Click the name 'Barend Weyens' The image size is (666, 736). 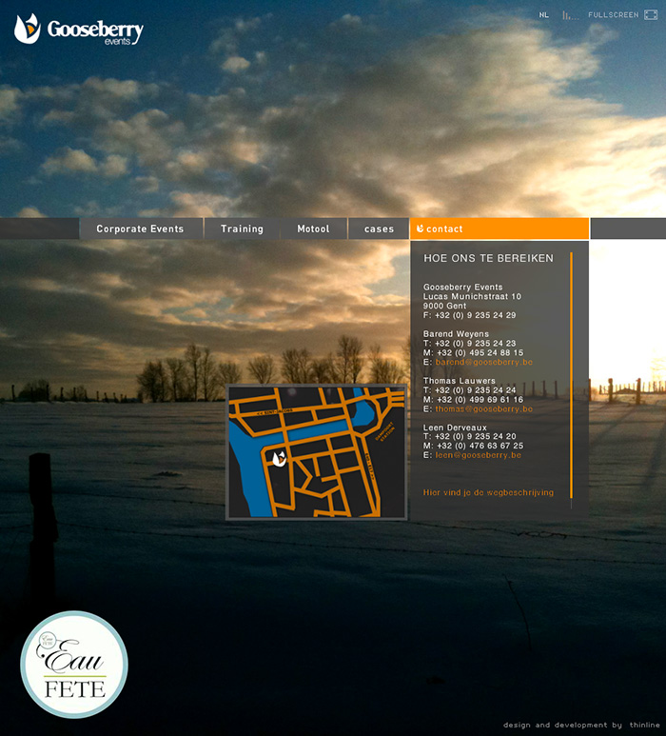tap(456, 334)
